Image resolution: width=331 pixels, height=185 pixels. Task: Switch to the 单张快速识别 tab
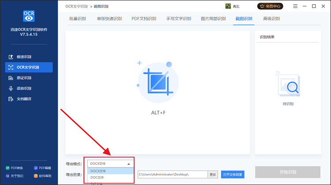tap(109, 19)
